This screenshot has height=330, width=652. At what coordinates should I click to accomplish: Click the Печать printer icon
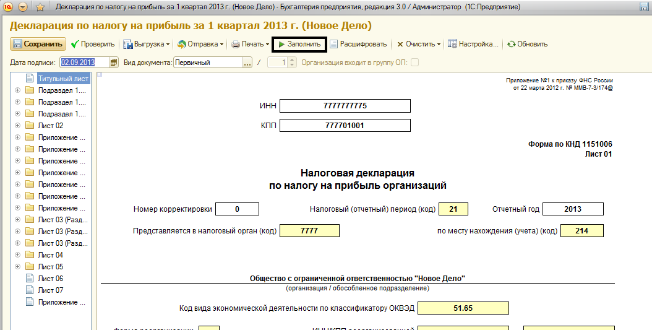pos(236,44)
